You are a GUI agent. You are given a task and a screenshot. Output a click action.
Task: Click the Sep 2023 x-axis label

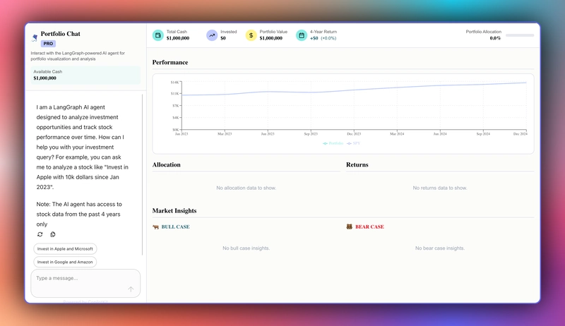311,134
